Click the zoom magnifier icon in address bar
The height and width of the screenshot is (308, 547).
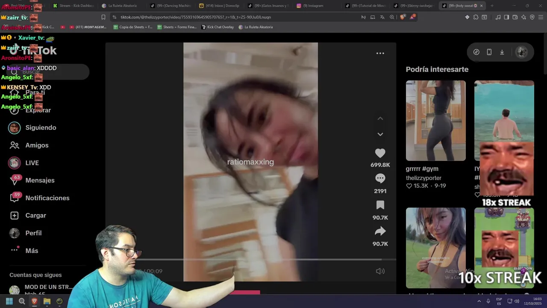(392, 17)
